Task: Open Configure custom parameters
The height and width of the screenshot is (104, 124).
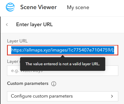Action: pos(63,96)
